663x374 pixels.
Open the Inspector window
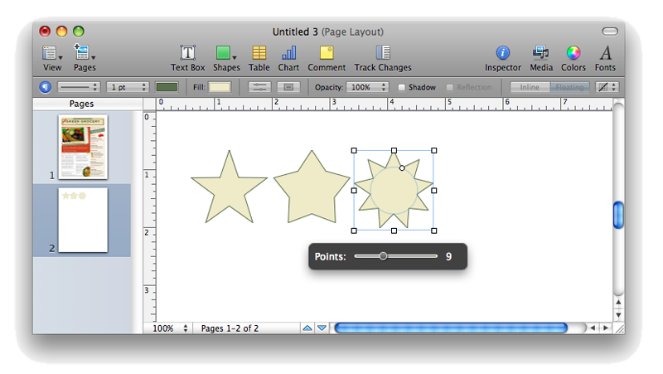pyautogui.click(x=502, y=58)
